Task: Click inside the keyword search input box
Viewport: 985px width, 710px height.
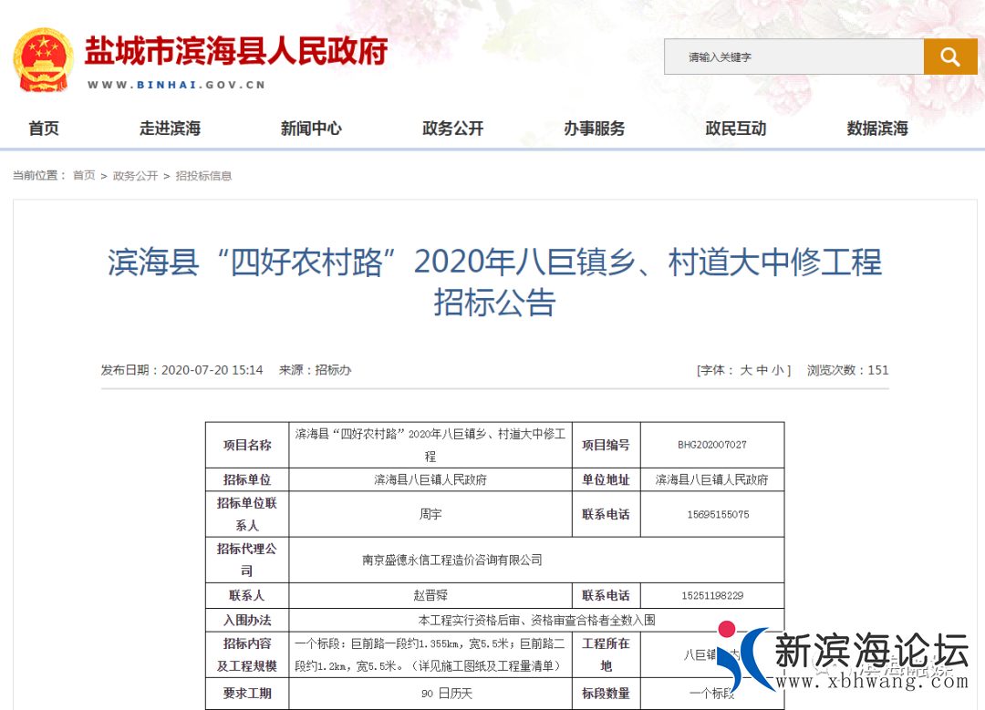Action: coord(793,57)
